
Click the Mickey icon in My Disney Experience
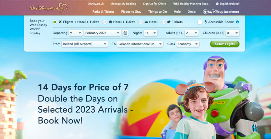205,12
